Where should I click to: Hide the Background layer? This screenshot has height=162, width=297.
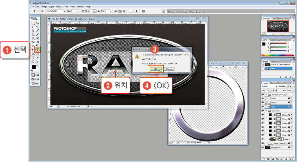tap(263, 147)
